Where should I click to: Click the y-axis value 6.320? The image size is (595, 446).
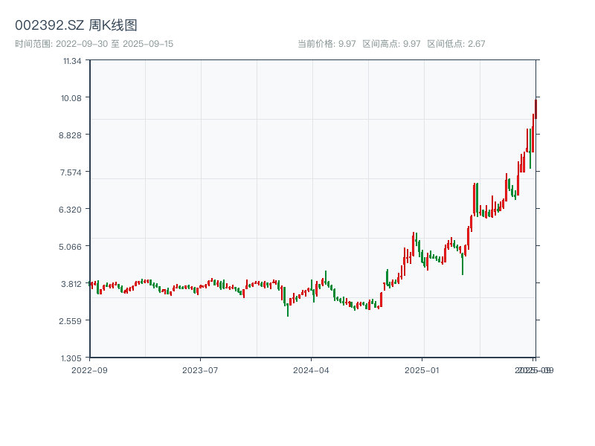point(70,210)
